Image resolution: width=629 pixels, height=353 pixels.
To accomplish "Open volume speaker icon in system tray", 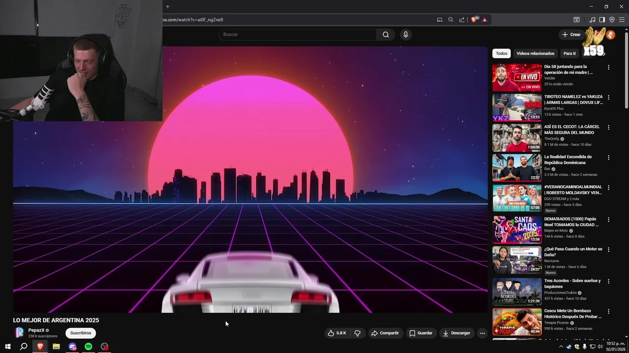I will [x=600, y=347].
